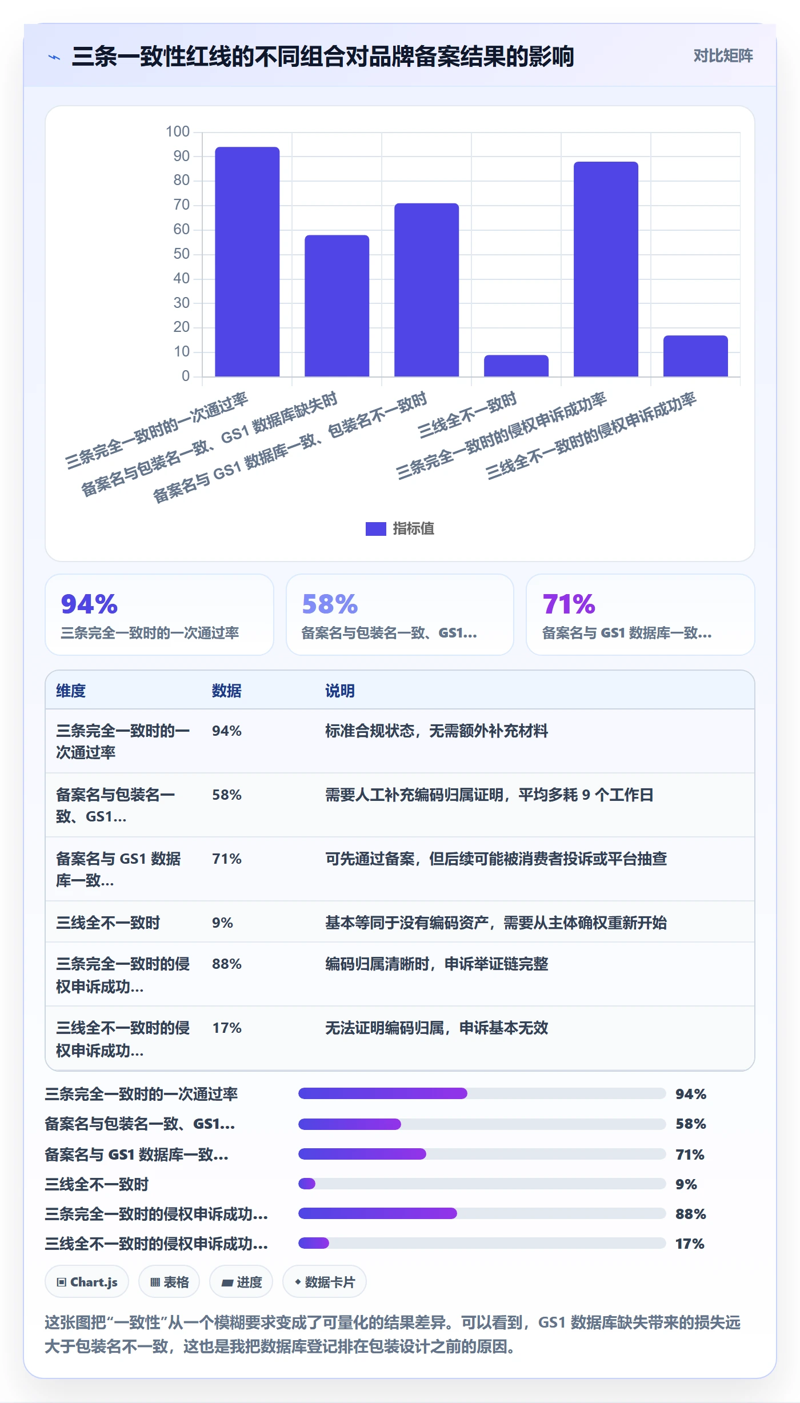This screenshot has height=1403, width=800.
Task: Click the chart bar valued at 88
Action: pyautogui.click(x=606, y=269)
